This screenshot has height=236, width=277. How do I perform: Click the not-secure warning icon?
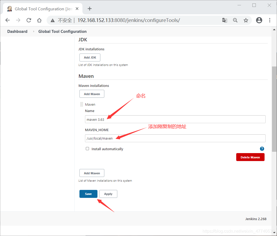click(52, 20)
